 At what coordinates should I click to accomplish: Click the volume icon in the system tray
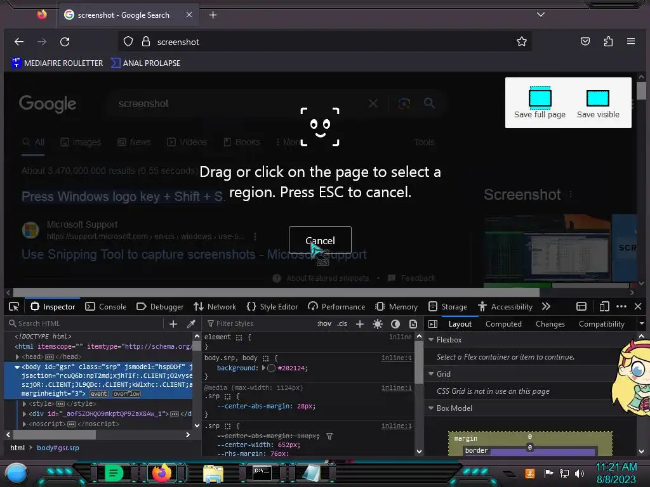coord(580,473)
